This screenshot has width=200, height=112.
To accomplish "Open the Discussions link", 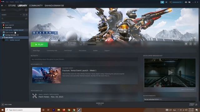I will [x=82, y=50].
